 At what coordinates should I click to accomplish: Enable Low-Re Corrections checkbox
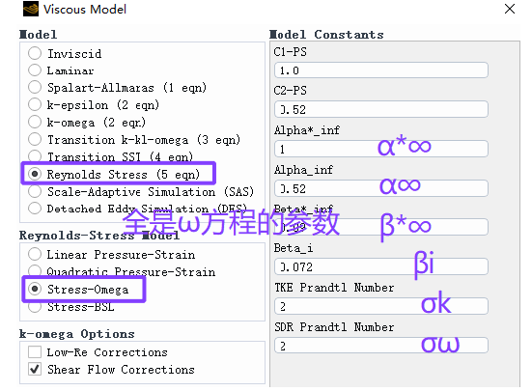[x=35, y=352]
